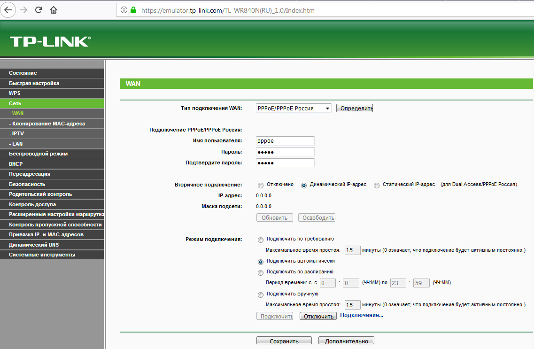534x349 pixels.
Task: Open Контроль пропускной способности section
Action: 52,225
